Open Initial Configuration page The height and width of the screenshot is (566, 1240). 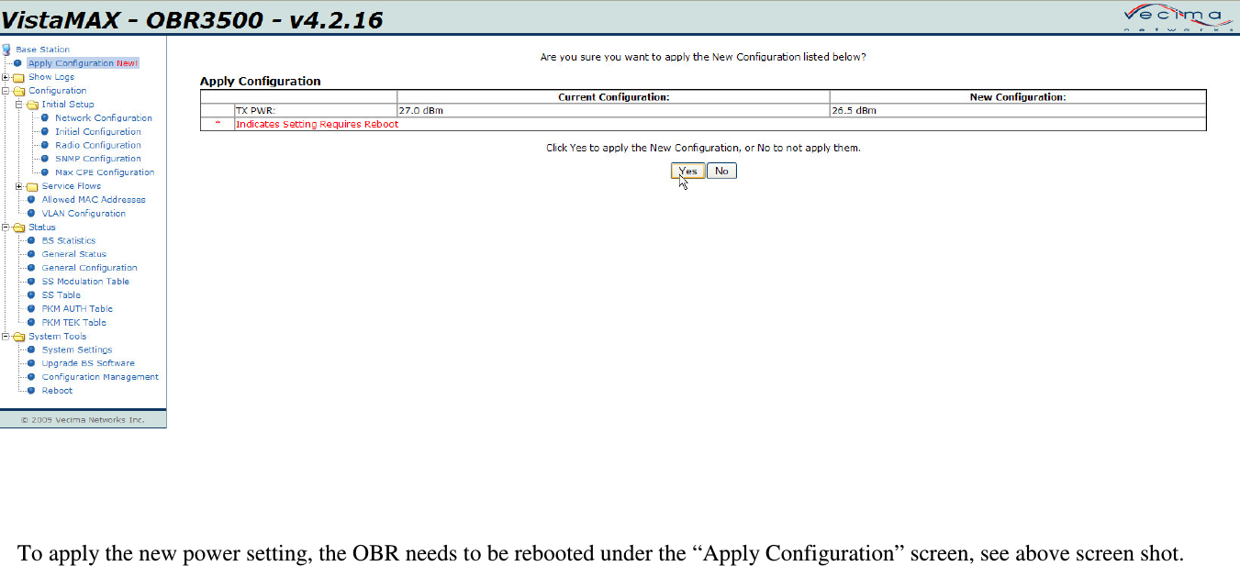pos(98,132)
